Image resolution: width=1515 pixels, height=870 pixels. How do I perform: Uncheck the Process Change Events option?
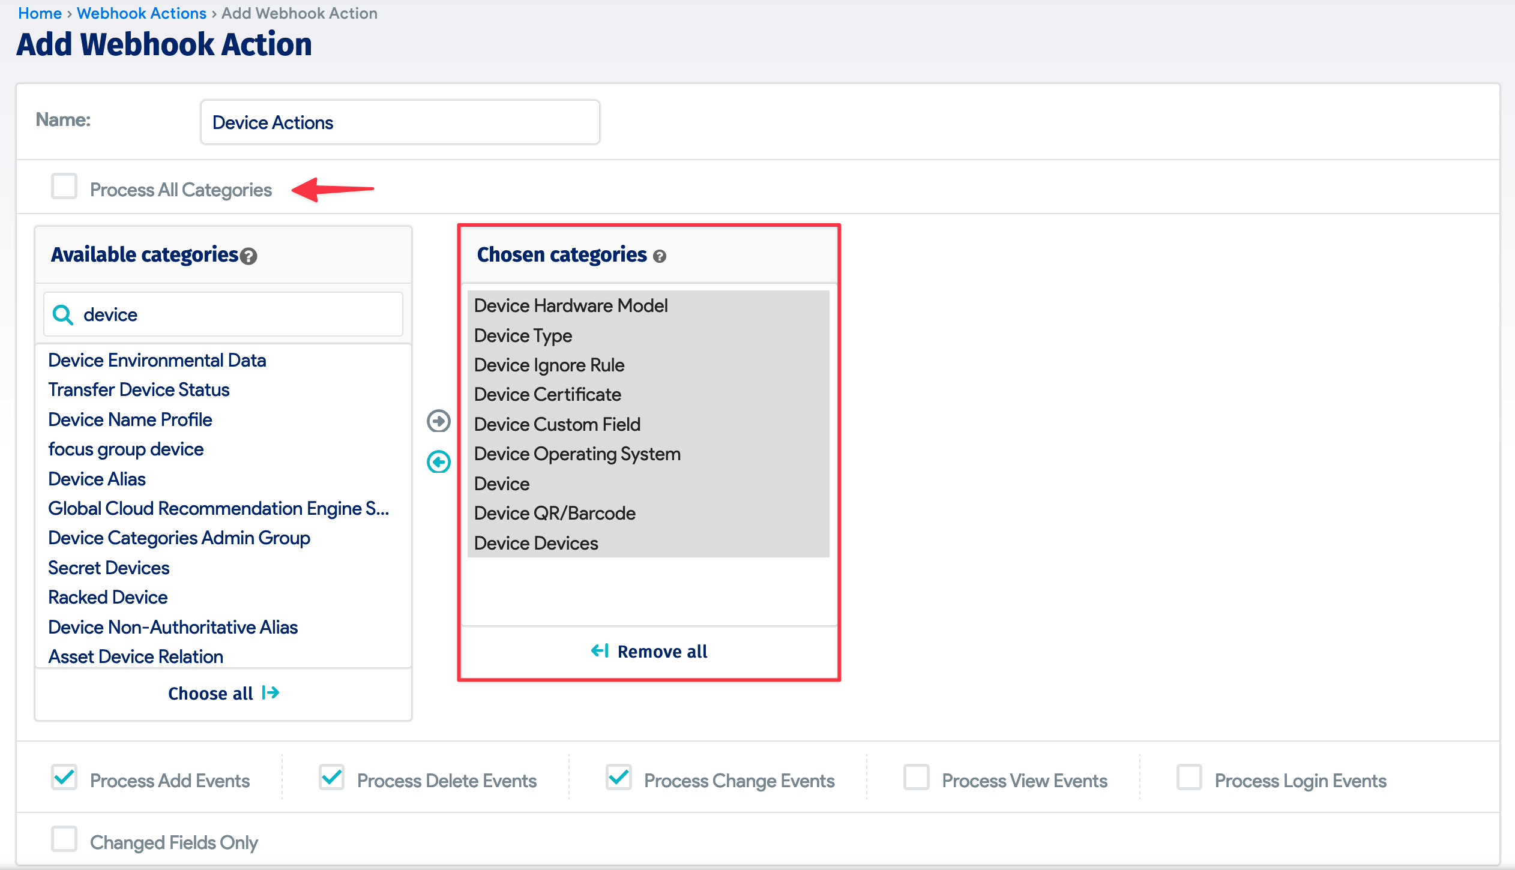coord(619,778)
